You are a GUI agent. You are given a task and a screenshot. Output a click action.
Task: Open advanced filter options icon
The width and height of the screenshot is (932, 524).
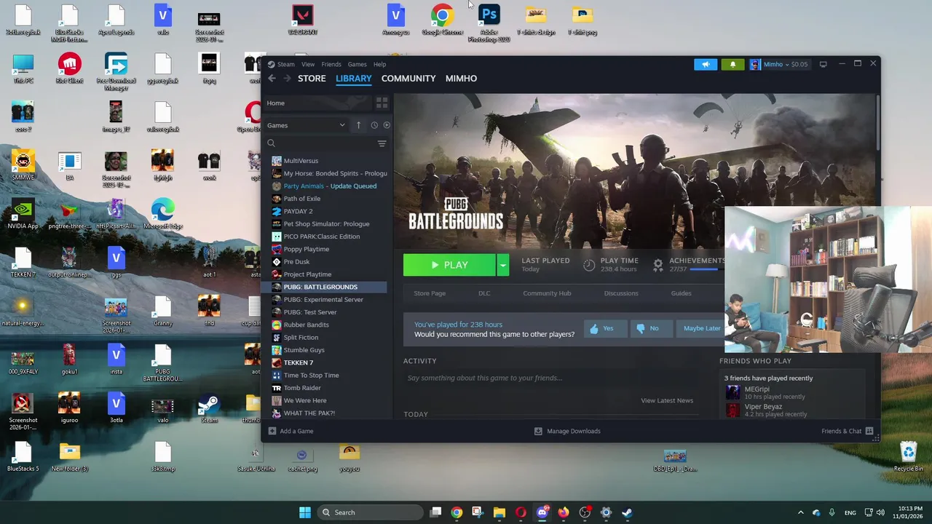382,143
